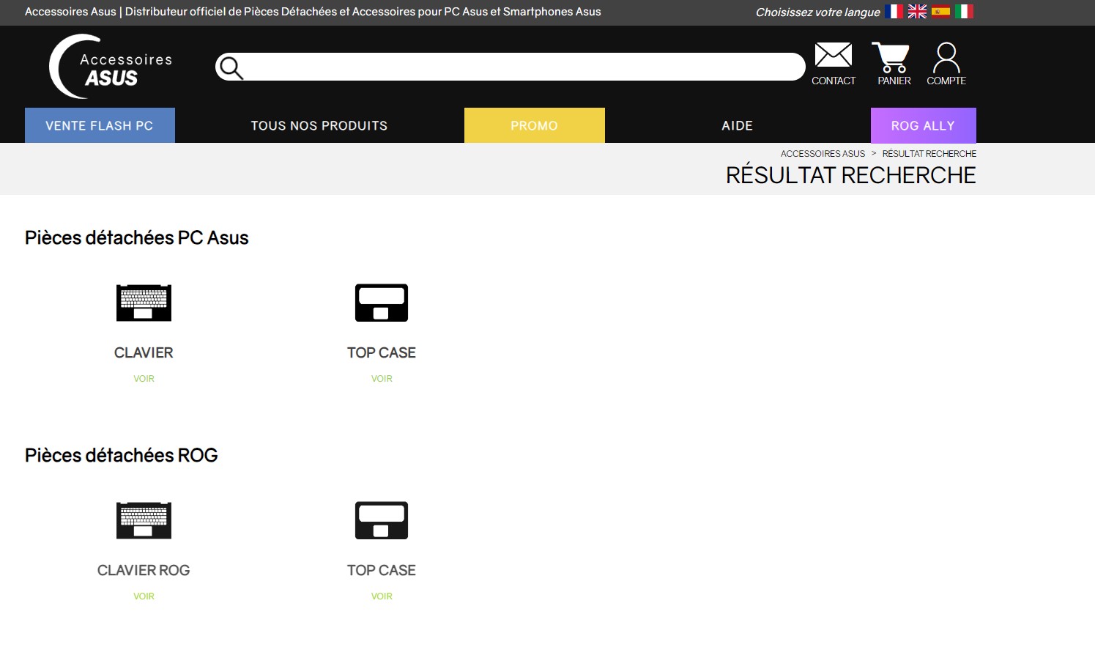The image size is (1095, 658).
Task: Click TOP CASE title under PC Asus
Action: coord(382,352)
